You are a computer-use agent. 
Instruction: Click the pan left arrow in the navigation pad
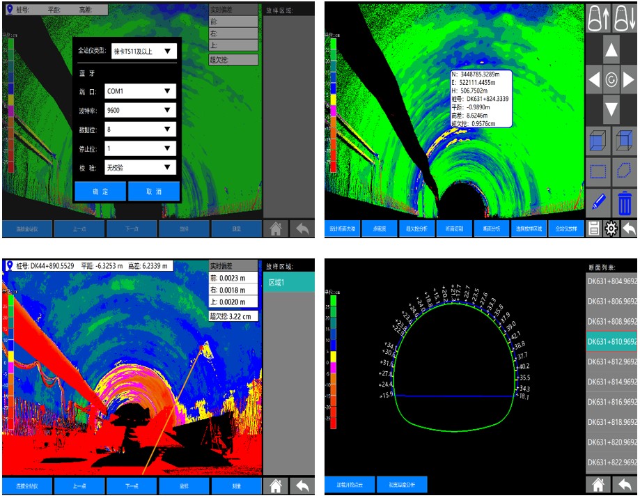[x=594, y=80]
